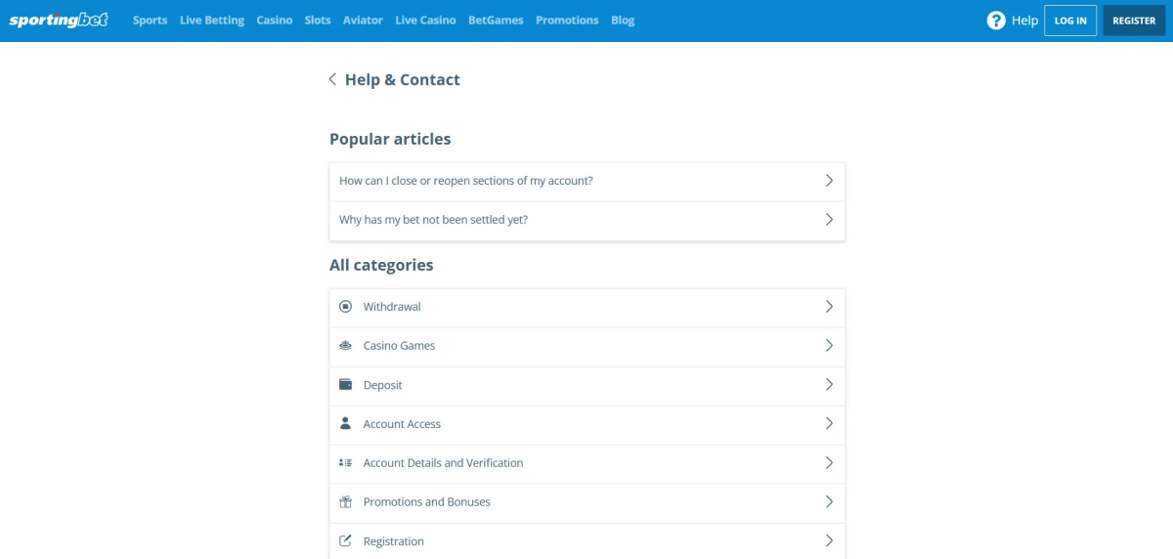1173x559 pixels.
Task: Open the Live Betting menu item
Action: point(212,21)
